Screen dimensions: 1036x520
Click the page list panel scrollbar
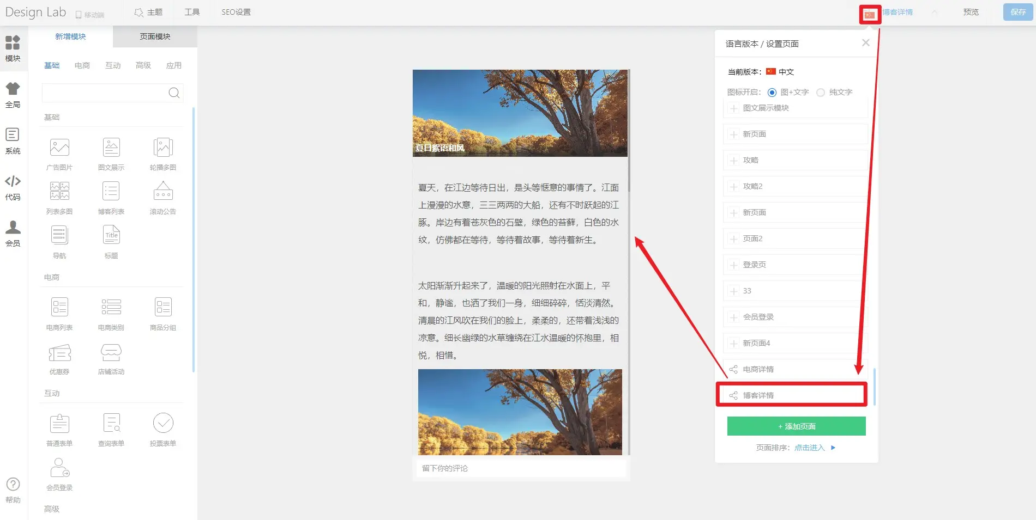tap(874, 387)
